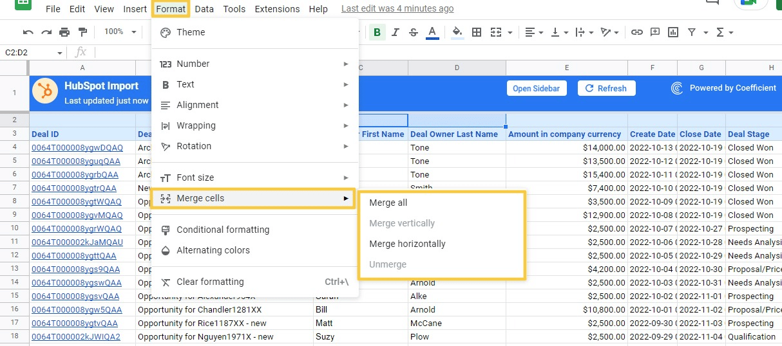Choose Alternating colors
The height and width of the screenshot is (346, 782).
click(x=254, y=250)
